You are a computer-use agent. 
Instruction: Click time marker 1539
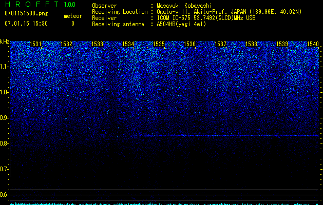click(282, 44)
